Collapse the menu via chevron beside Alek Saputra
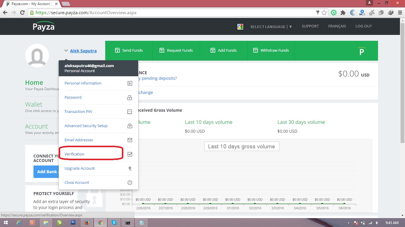 pos(66,51)
